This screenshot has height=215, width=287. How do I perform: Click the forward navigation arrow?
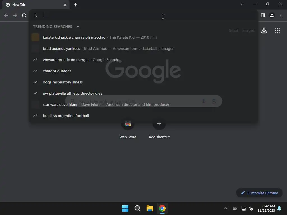coord(15,16)
